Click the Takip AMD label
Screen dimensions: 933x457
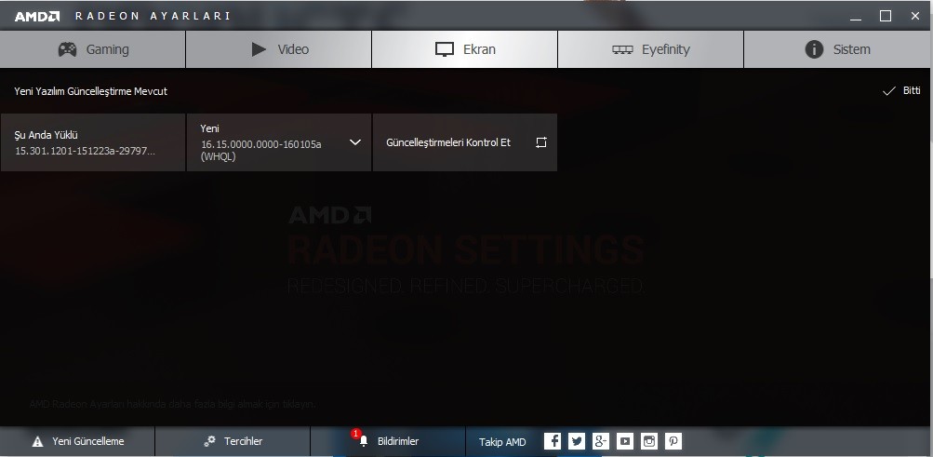tap(503, 441)
